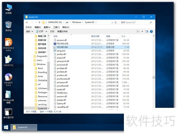Expand the Open button dropdown arrow

click(46, 31)
